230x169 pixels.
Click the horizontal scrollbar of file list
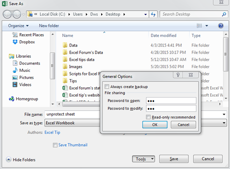(x=81, y=104)
